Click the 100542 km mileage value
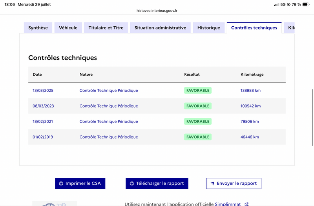 click(x=250, y=106)
